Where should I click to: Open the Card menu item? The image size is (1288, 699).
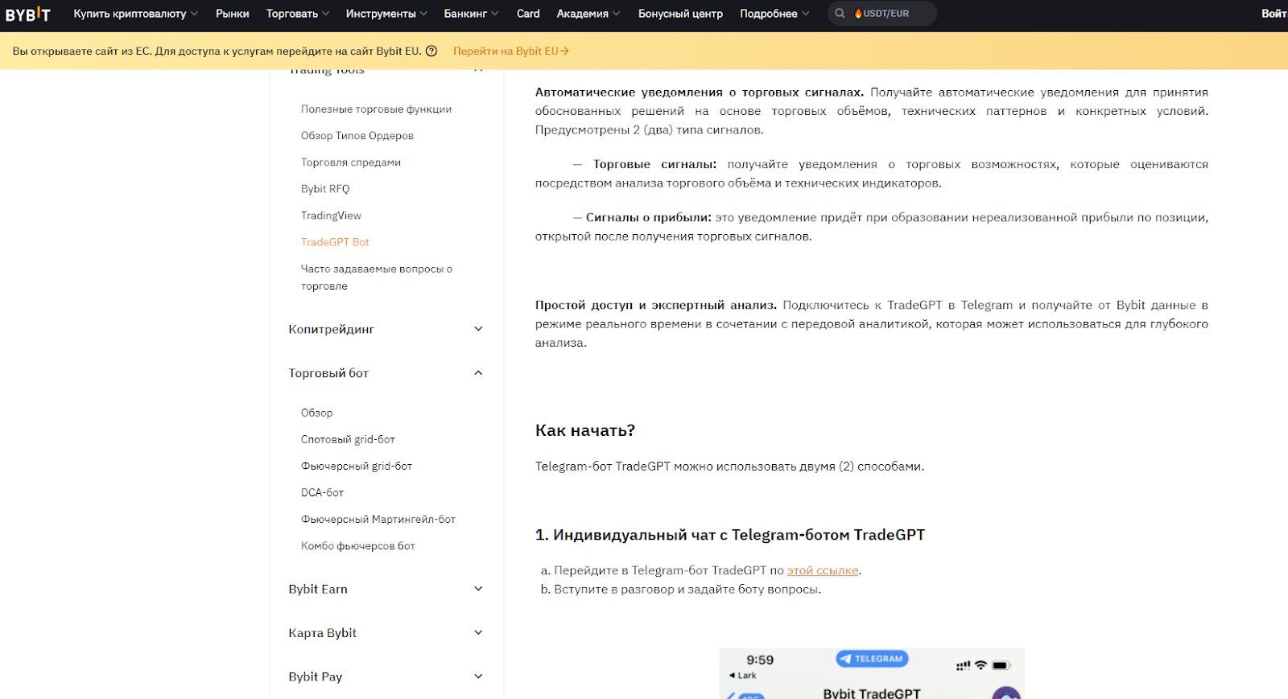coord(528,14)
